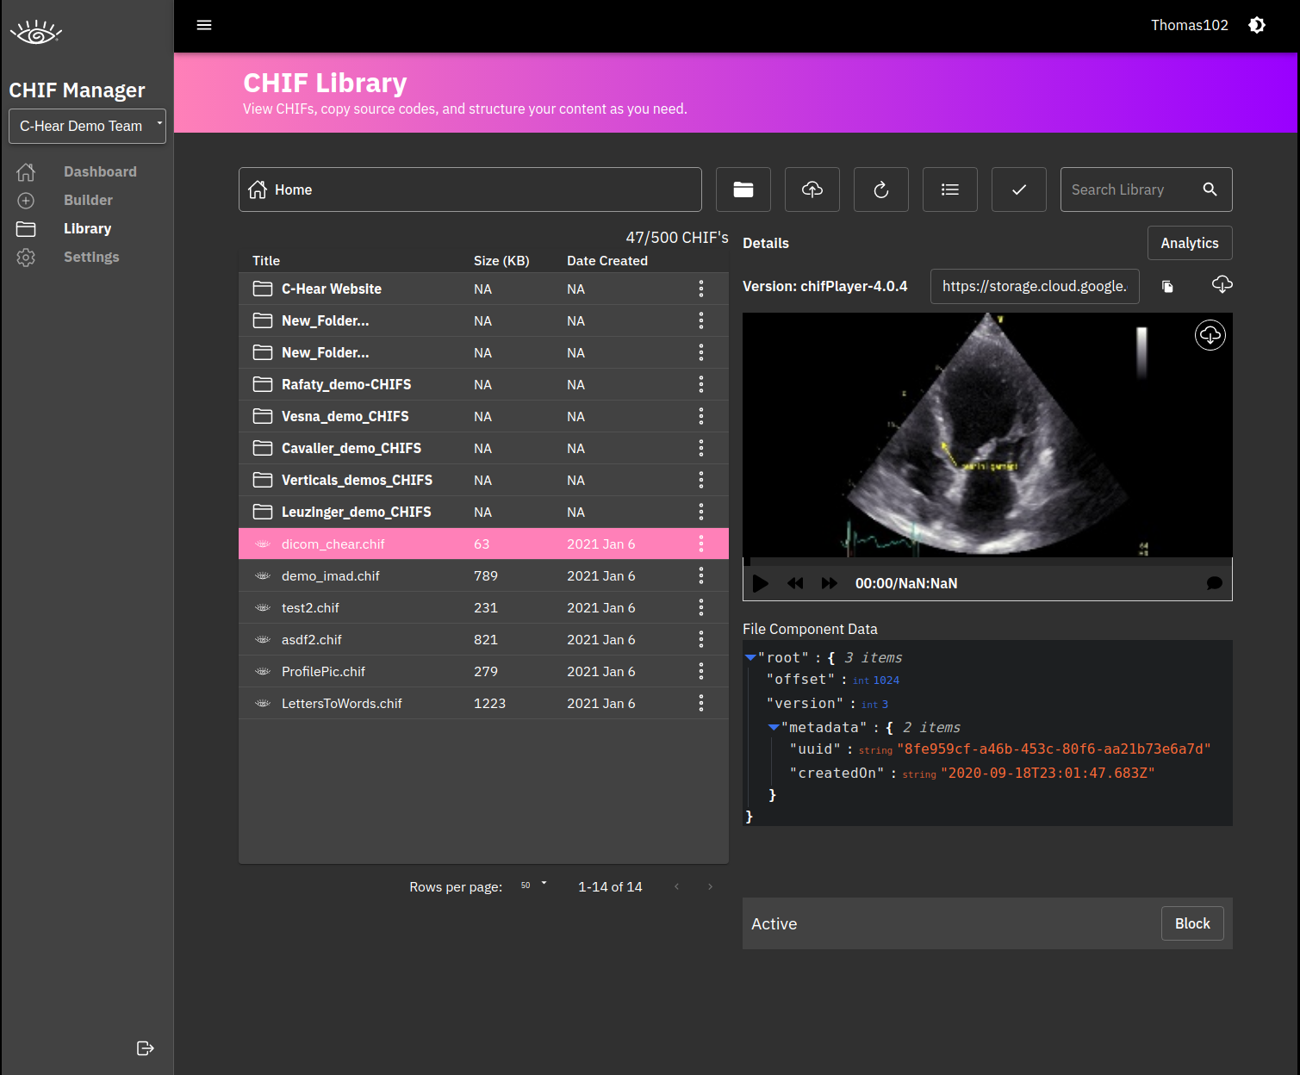The height and width of the screenshot is (1075, 1300).
Task: Open options menu for asdf2.chif
Action: pos(701,639)
